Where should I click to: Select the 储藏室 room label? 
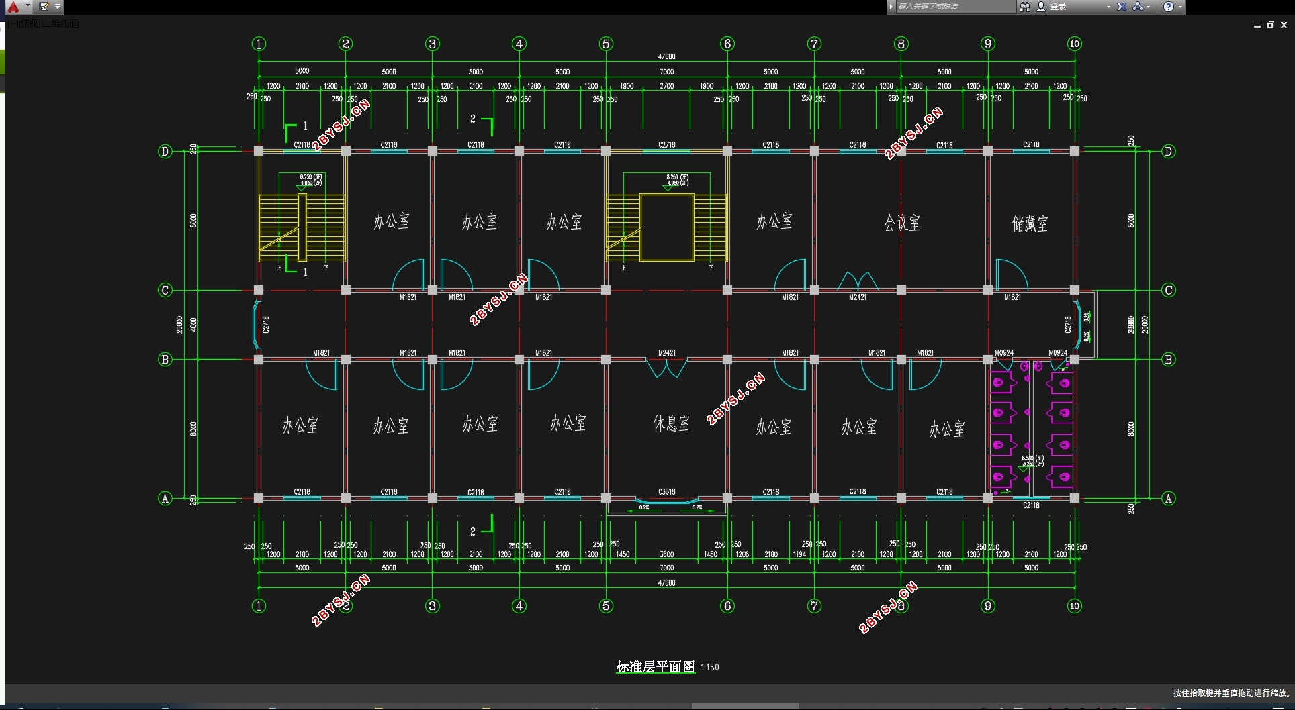1030,223
